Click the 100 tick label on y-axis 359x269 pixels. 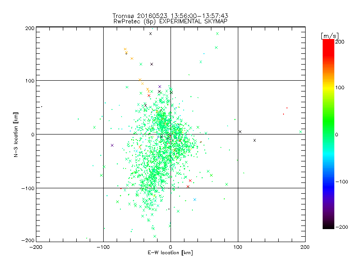pyautogui.click(x=30, y=81)
